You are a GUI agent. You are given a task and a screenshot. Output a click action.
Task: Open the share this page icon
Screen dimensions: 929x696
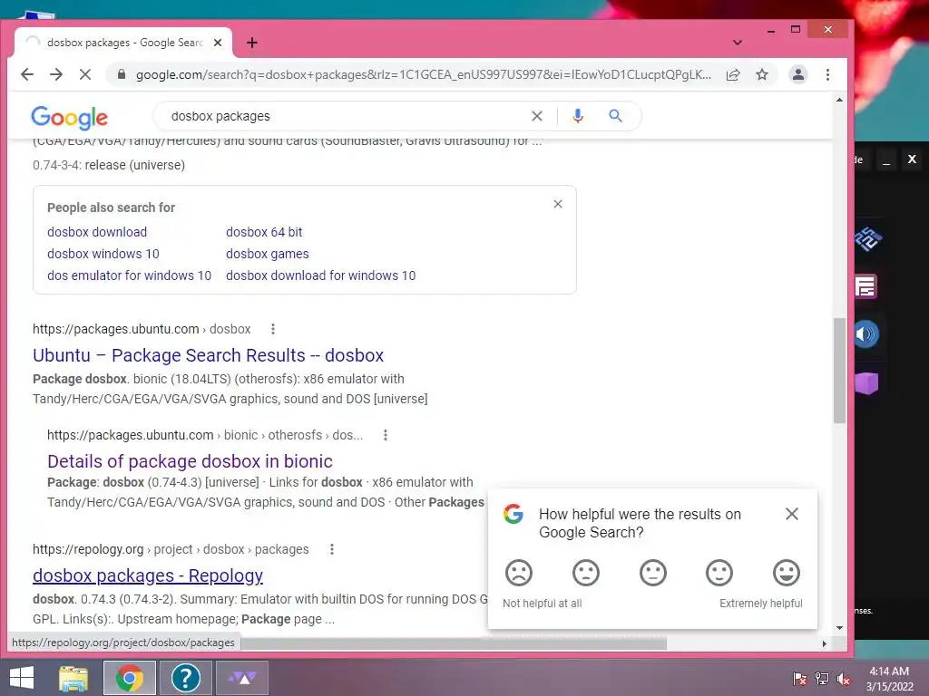[x=733, y=74]
